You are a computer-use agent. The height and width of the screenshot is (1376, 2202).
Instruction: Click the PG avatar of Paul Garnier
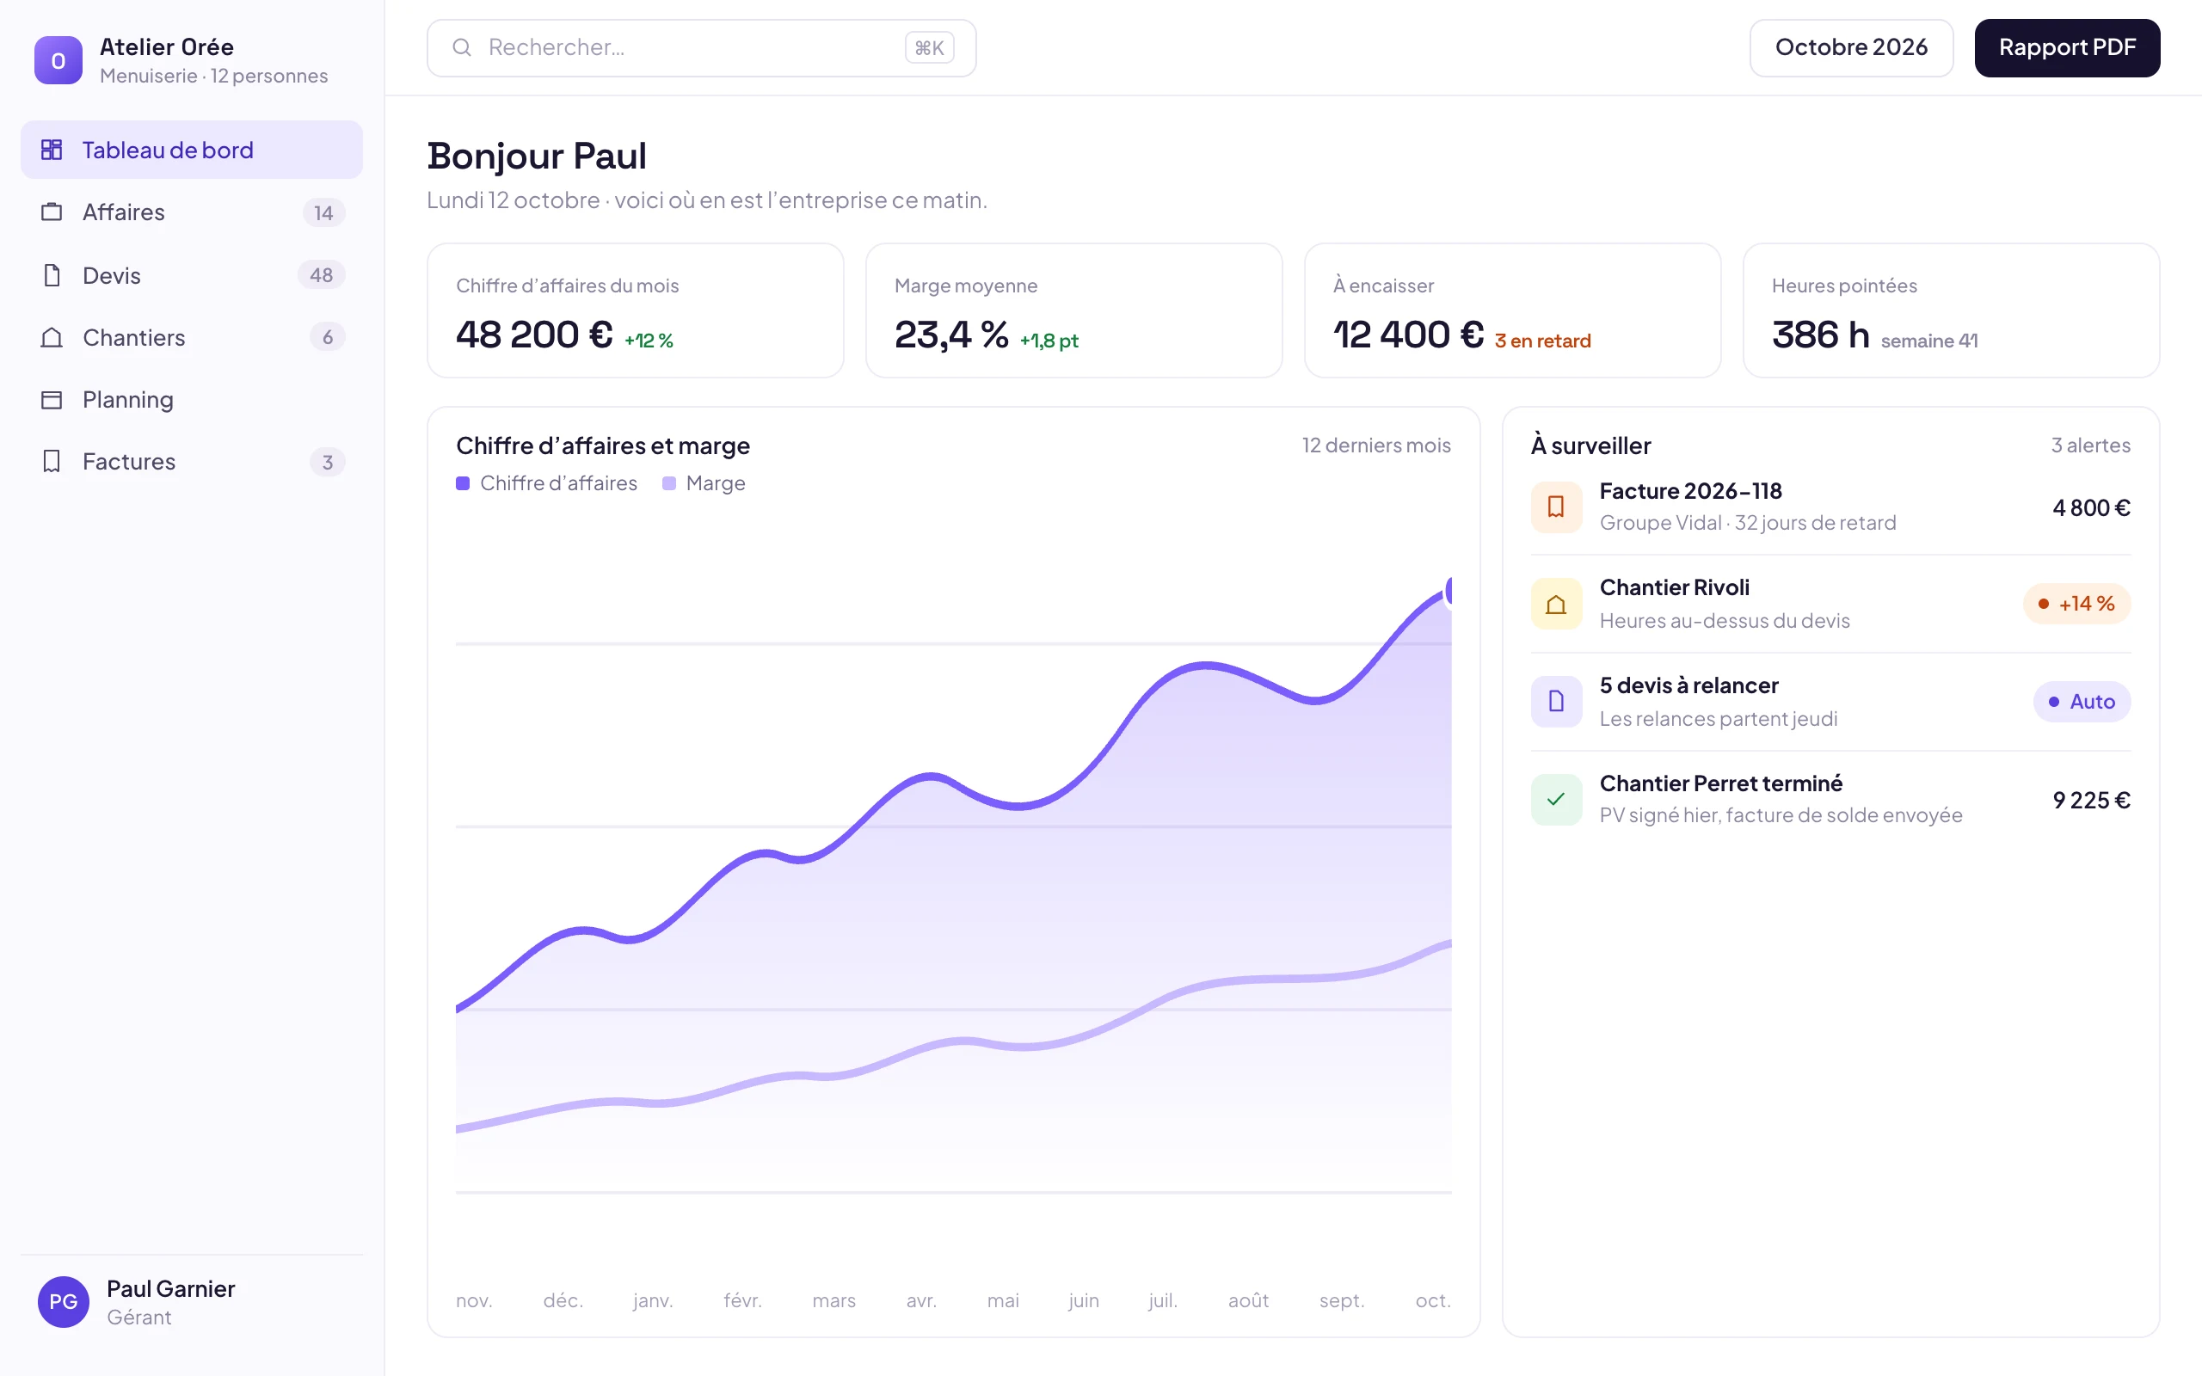63,1301
